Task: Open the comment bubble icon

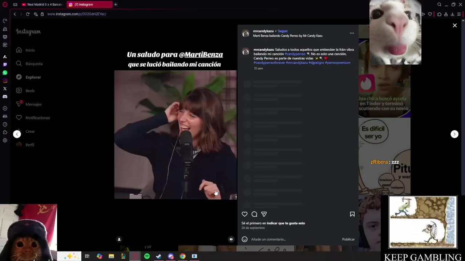Action: click(254, 214)
